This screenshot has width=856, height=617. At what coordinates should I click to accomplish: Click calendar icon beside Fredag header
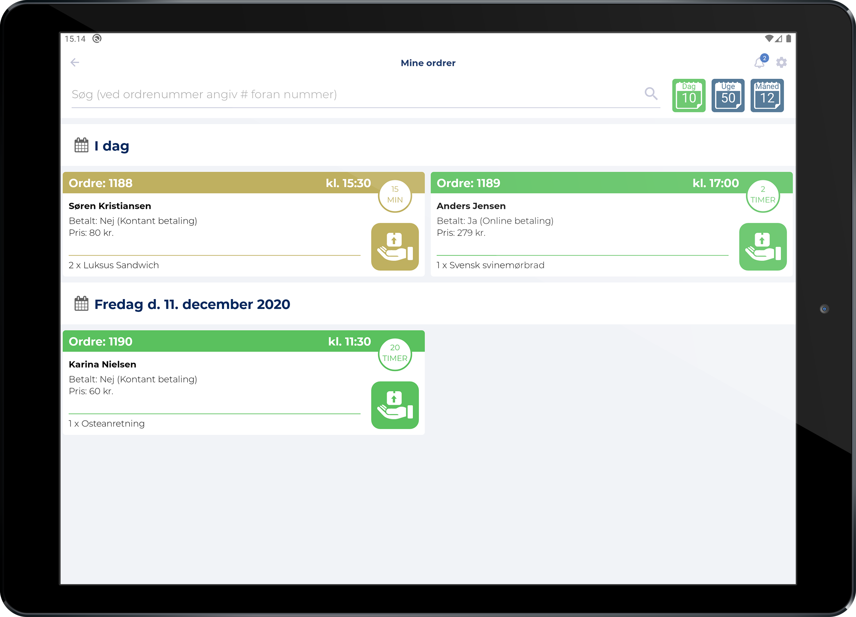(x=81, y=304)
